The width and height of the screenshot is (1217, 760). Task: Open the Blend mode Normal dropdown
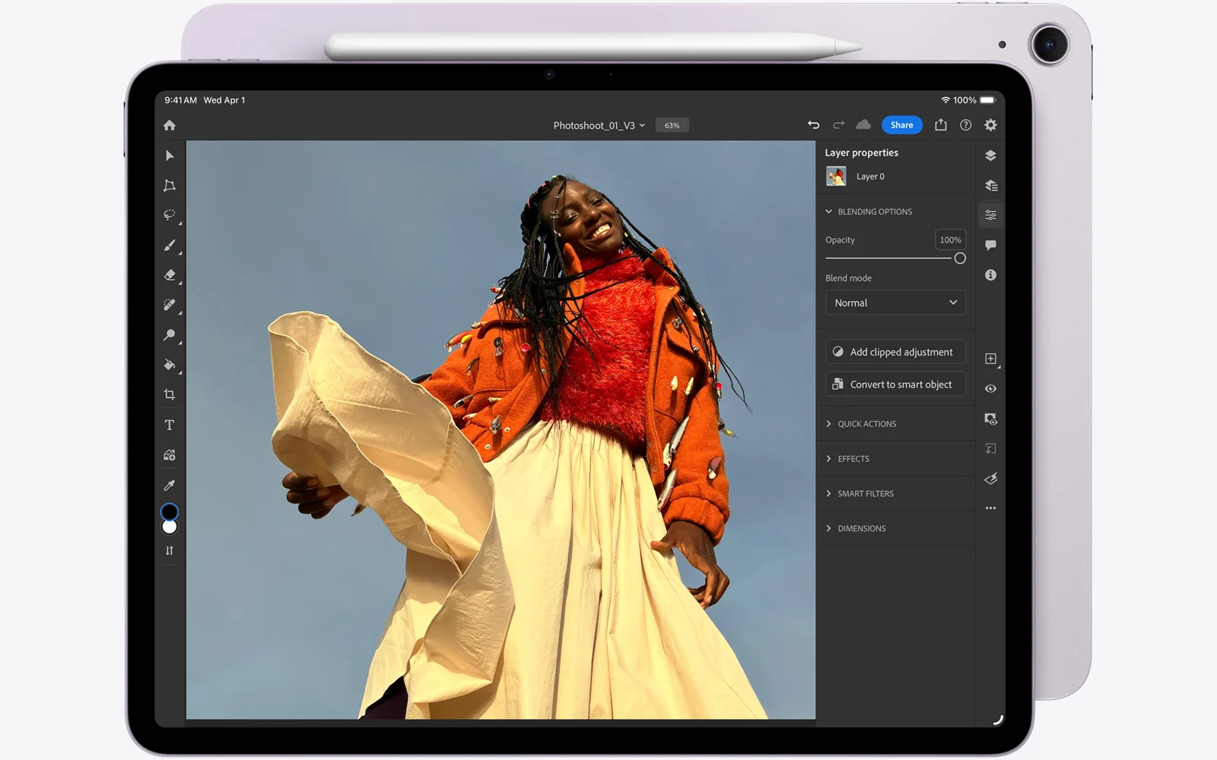(x=895, y=302)
